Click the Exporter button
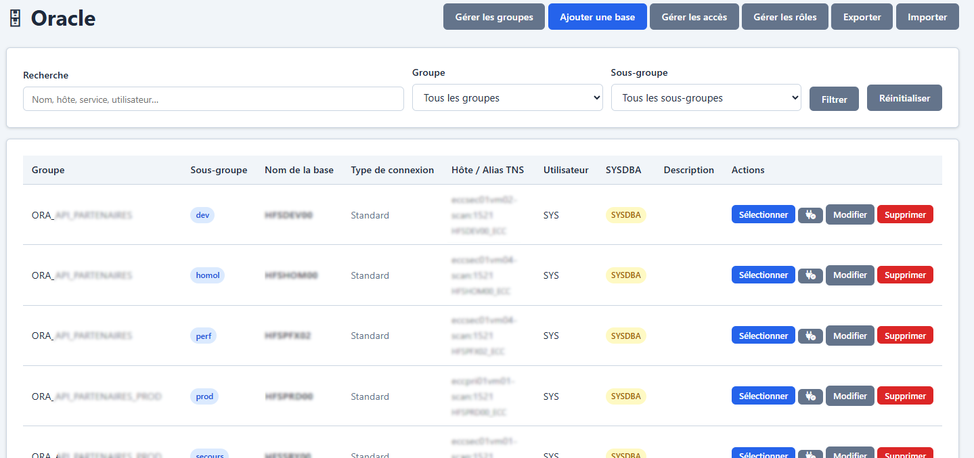Image resolution: width=974 pixels, height=458 pixels. point(862,17)
